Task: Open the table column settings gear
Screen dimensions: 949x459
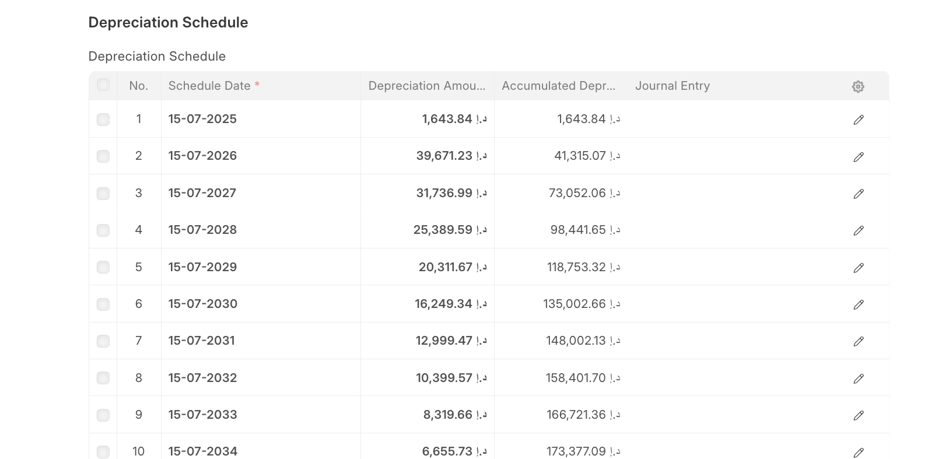Action: click(x=857, y=86)
